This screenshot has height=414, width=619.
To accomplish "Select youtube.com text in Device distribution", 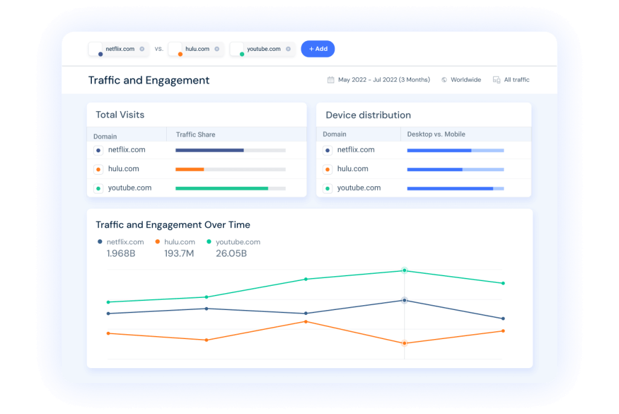I will (359, 188).
